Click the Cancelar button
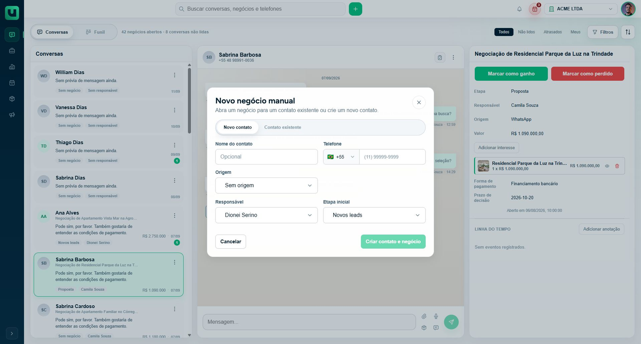Viewport: 641px width, 344px height. point(231,241)
